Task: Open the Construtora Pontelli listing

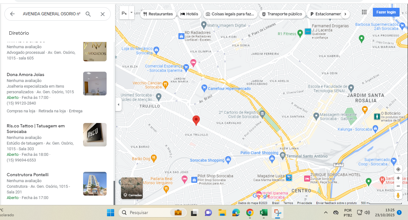Action: click(x=28, y=175)
